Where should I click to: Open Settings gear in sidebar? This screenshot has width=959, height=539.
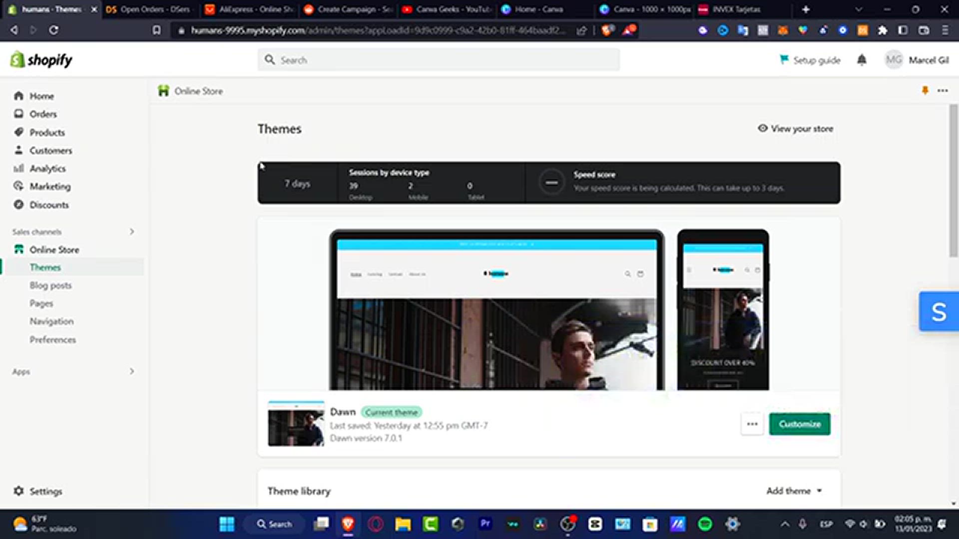19,491
